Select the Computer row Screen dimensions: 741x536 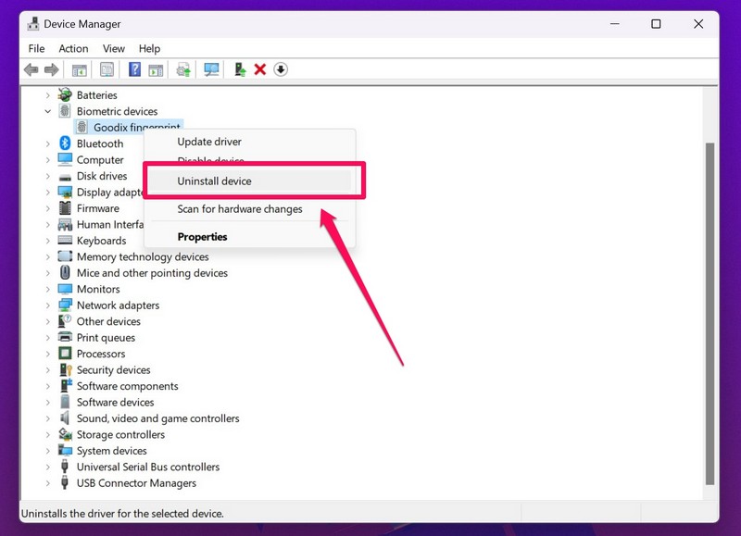[100, 159]
